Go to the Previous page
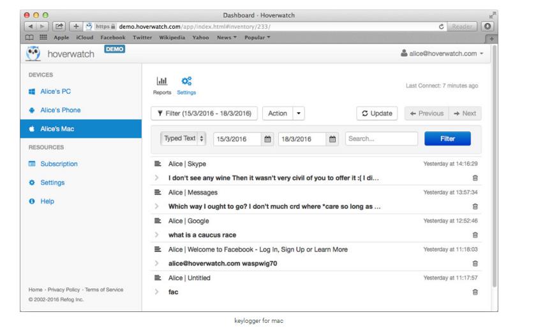536x335 pixels. pos(426,114)
